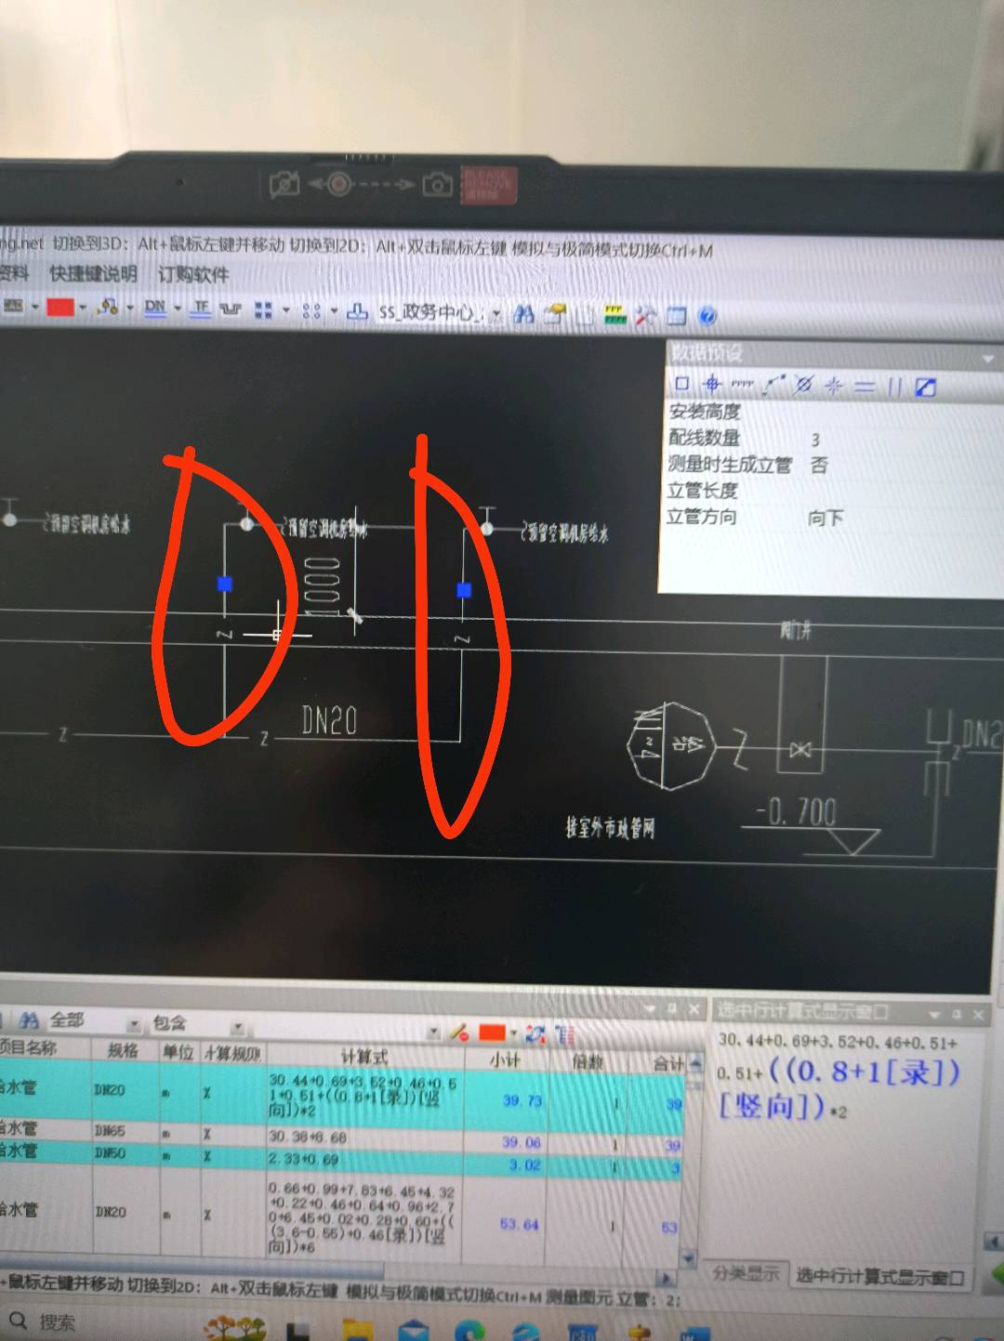
Task: Click the column settings icon above the table
Action: [x=564, y=1034]
